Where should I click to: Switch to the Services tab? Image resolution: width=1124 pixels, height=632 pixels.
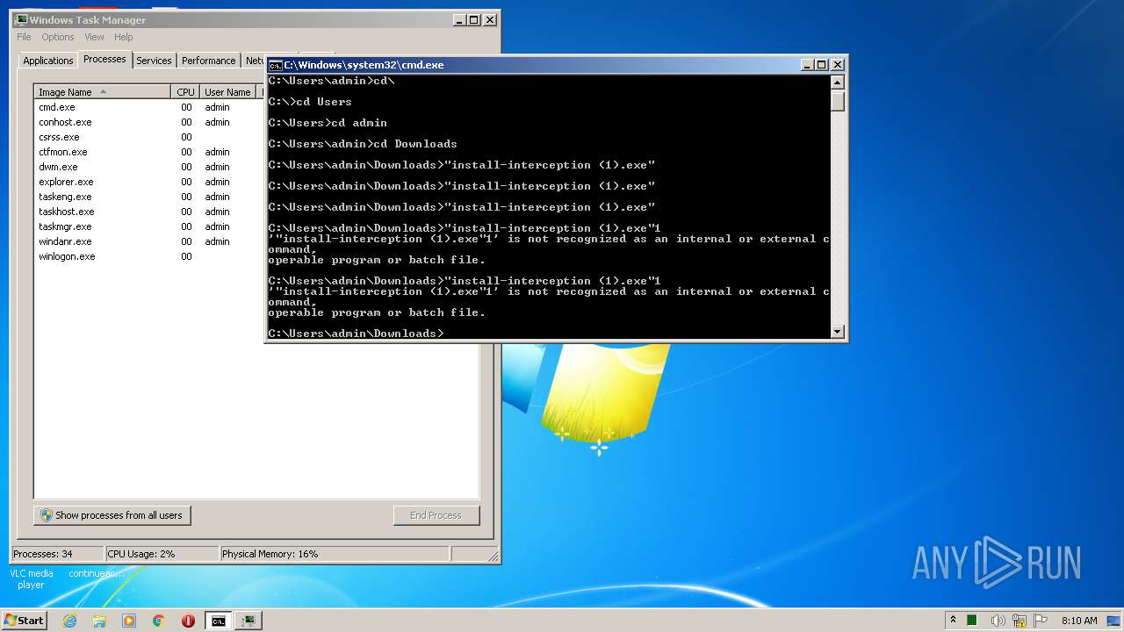(154, 61)
